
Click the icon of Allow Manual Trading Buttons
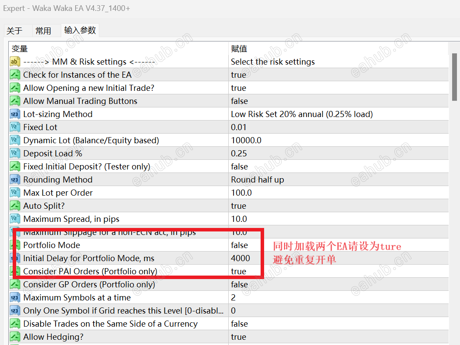click(x=15, y=101)
